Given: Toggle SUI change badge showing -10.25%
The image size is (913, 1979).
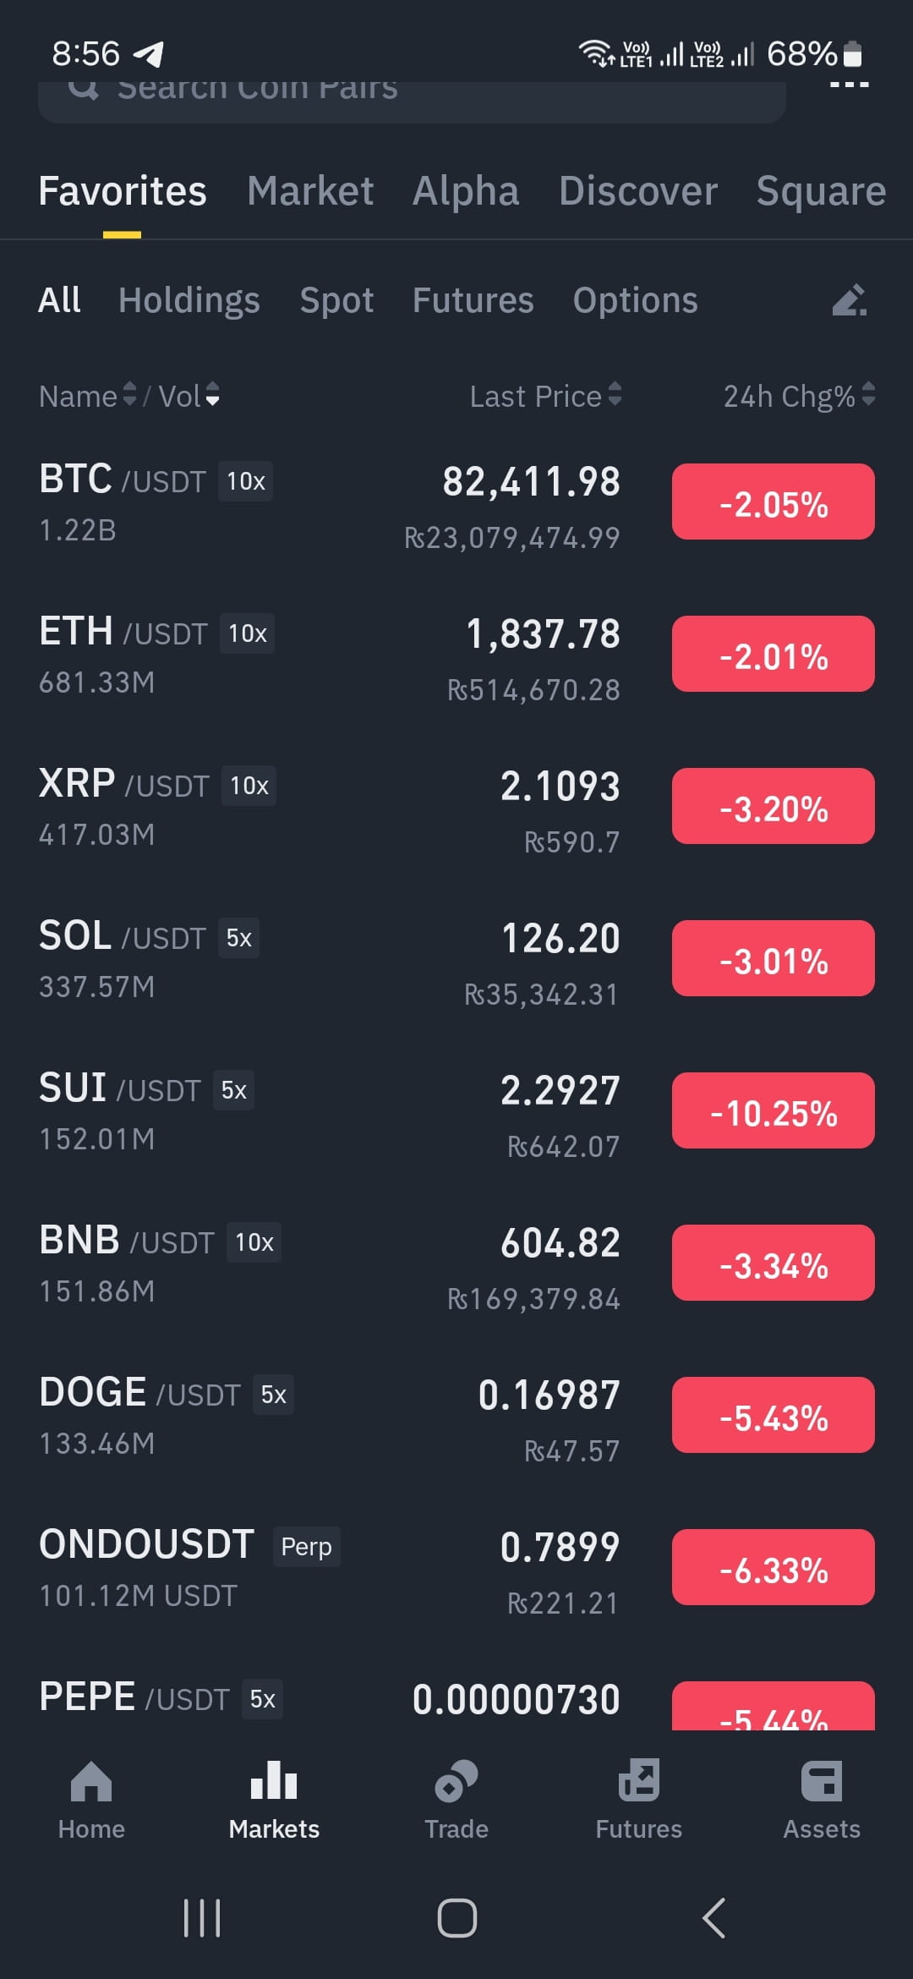Looking at the screenshot, I should [x=774, y=1110].
